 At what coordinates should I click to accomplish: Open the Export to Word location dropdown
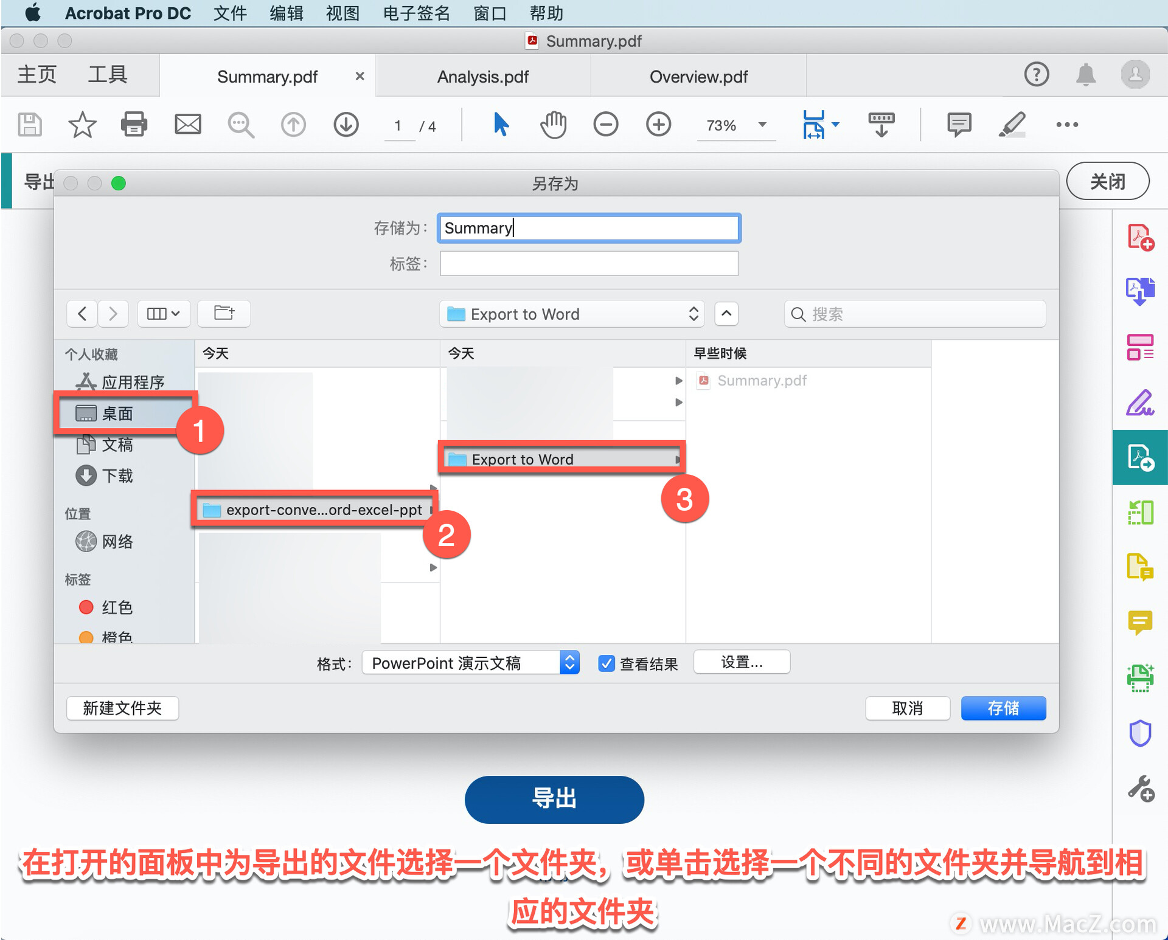(571, 314)
